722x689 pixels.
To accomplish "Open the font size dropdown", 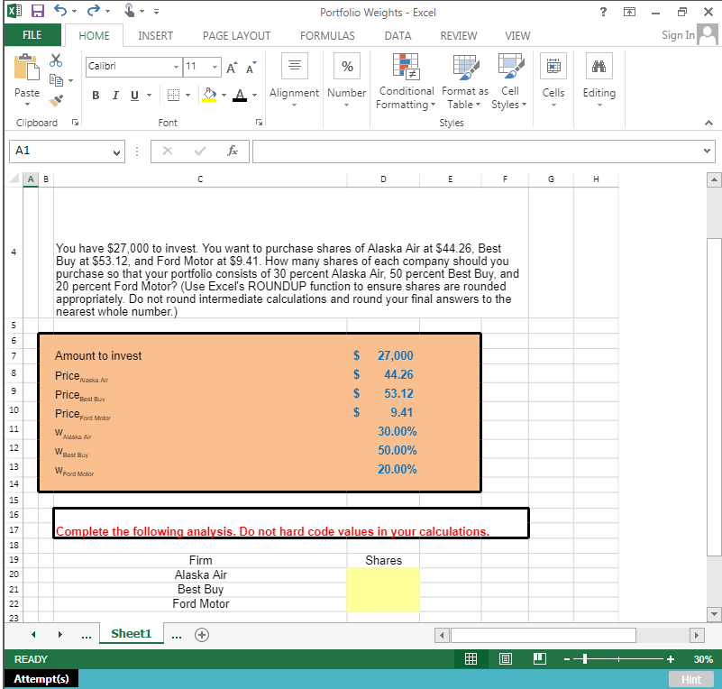I will 214,67.
